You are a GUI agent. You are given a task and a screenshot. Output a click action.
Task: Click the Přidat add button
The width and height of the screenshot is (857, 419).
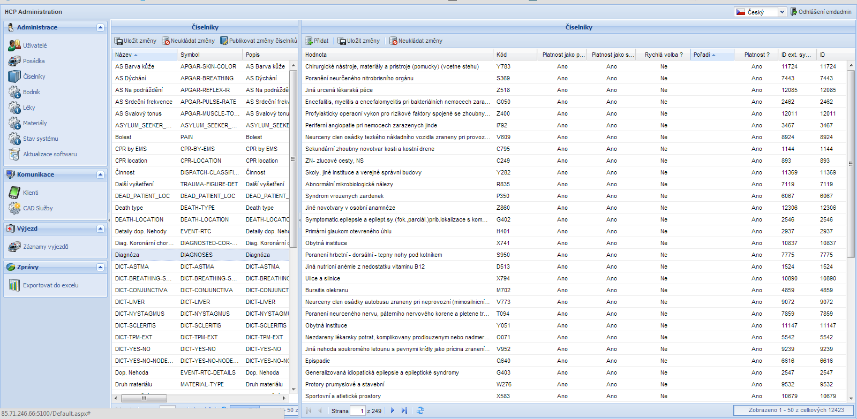[317, 41]
